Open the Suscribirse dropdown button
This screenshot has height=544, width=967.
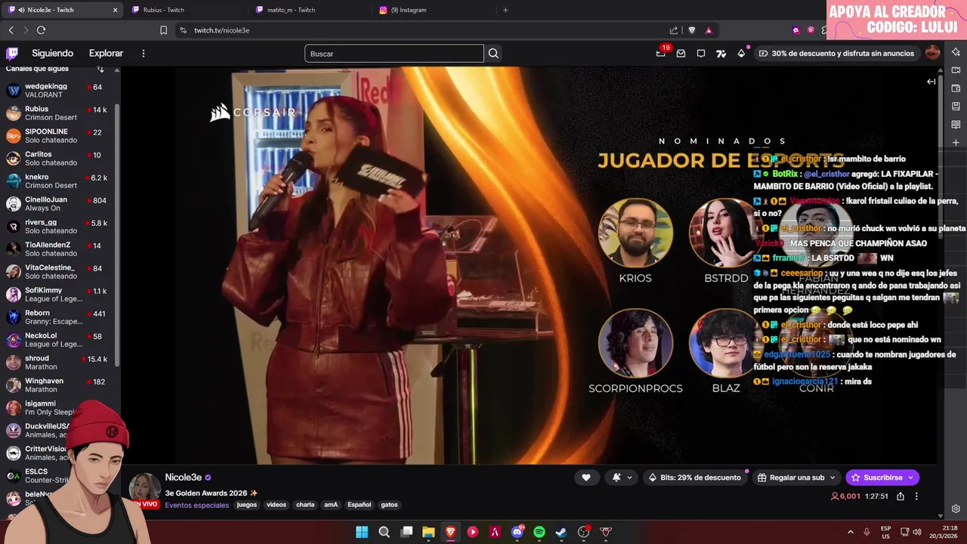[x=882, y=478]
